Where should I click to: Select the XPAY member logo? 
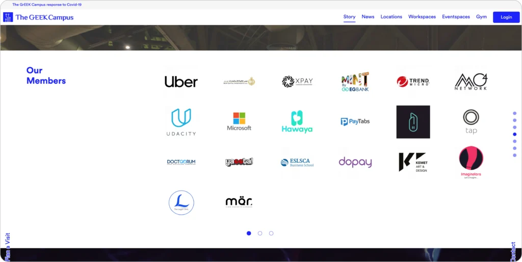297,82
